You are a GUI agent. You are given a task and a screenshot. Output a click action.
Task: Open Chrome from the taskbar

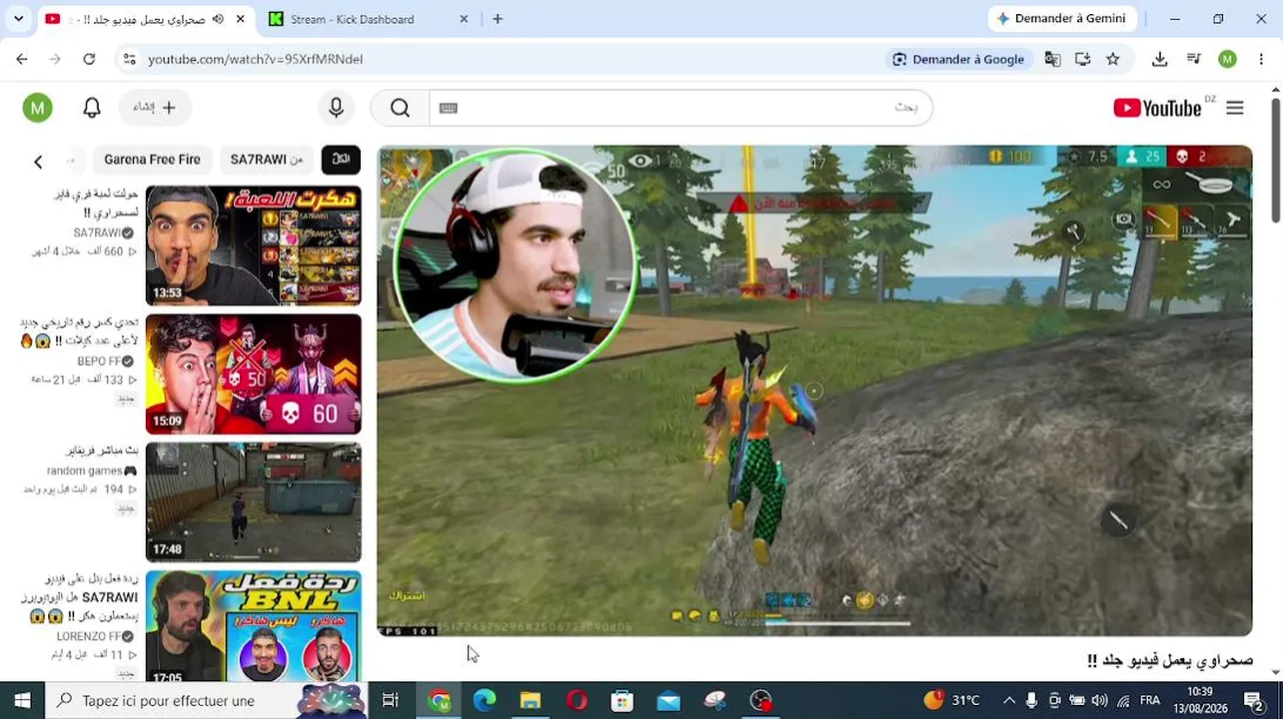tap(439, 700)
